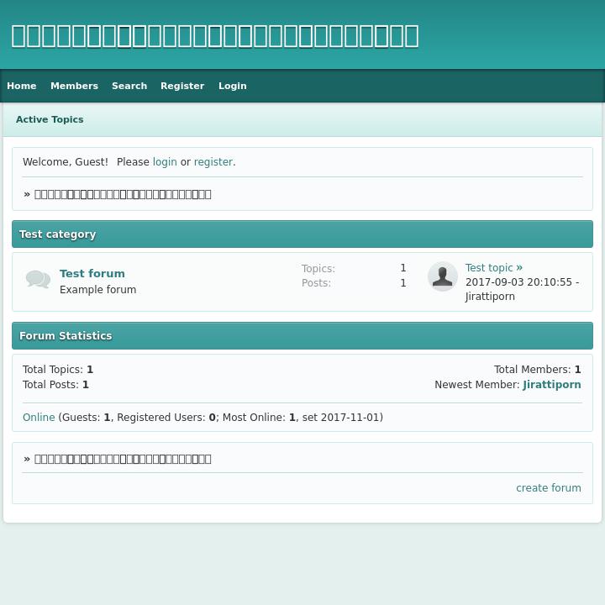Viewport: 605px width, 605px height.
Task: Click the forum title in the header
Action: click(x=214, y=35)
